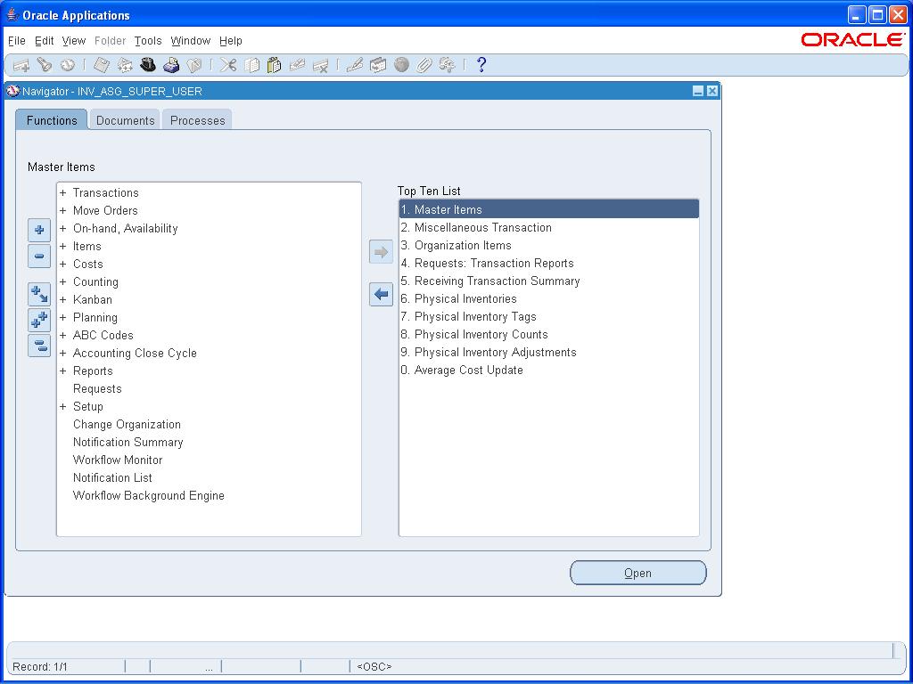Click the Print toolbar icon
This screenshot has height=684, width=913.
(171, 65)
